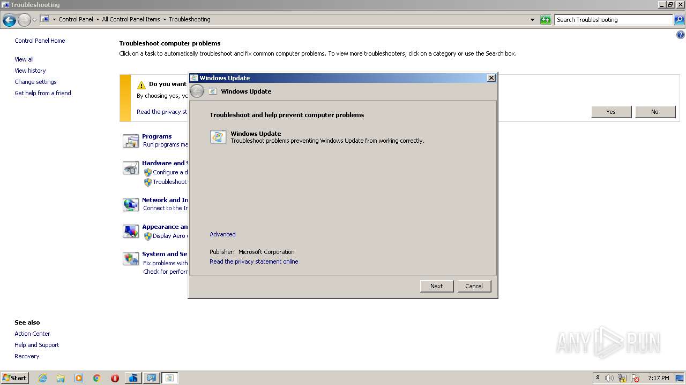Show hidden tray icons with the chevron
Viewport: 686px width, 385px height.
[x=598, y=378]
